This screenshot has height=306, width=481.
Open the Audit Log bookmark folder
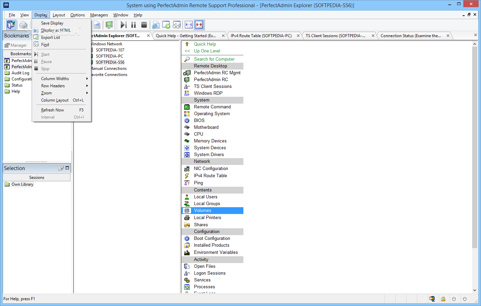click(x=20, y=73)
